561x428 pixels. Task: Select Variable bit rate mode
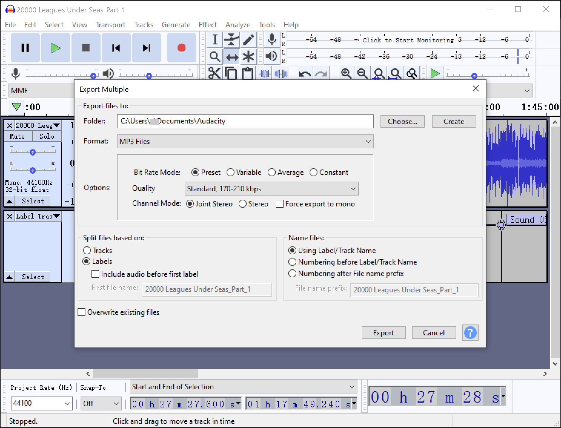click(x=231, y=172)
